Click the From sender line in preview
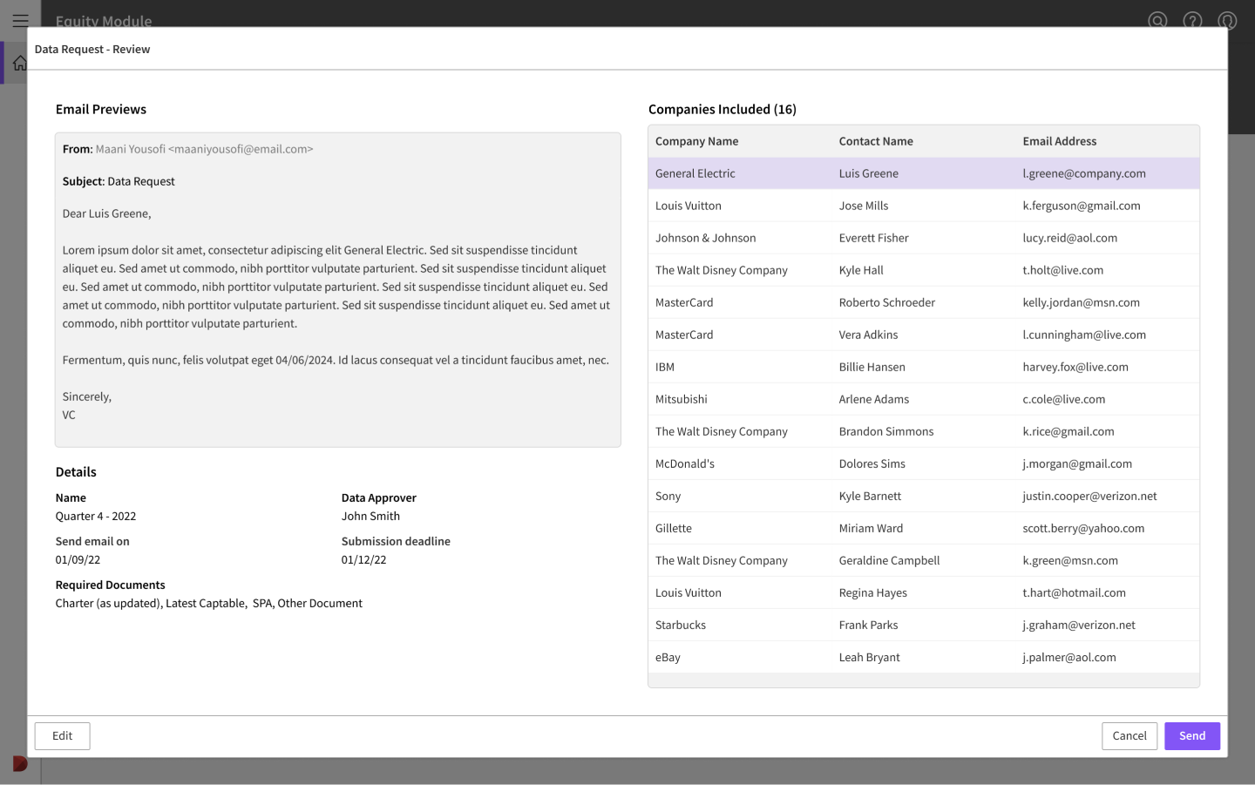Viewport: 1255px width, 785px height. point(187,149)
